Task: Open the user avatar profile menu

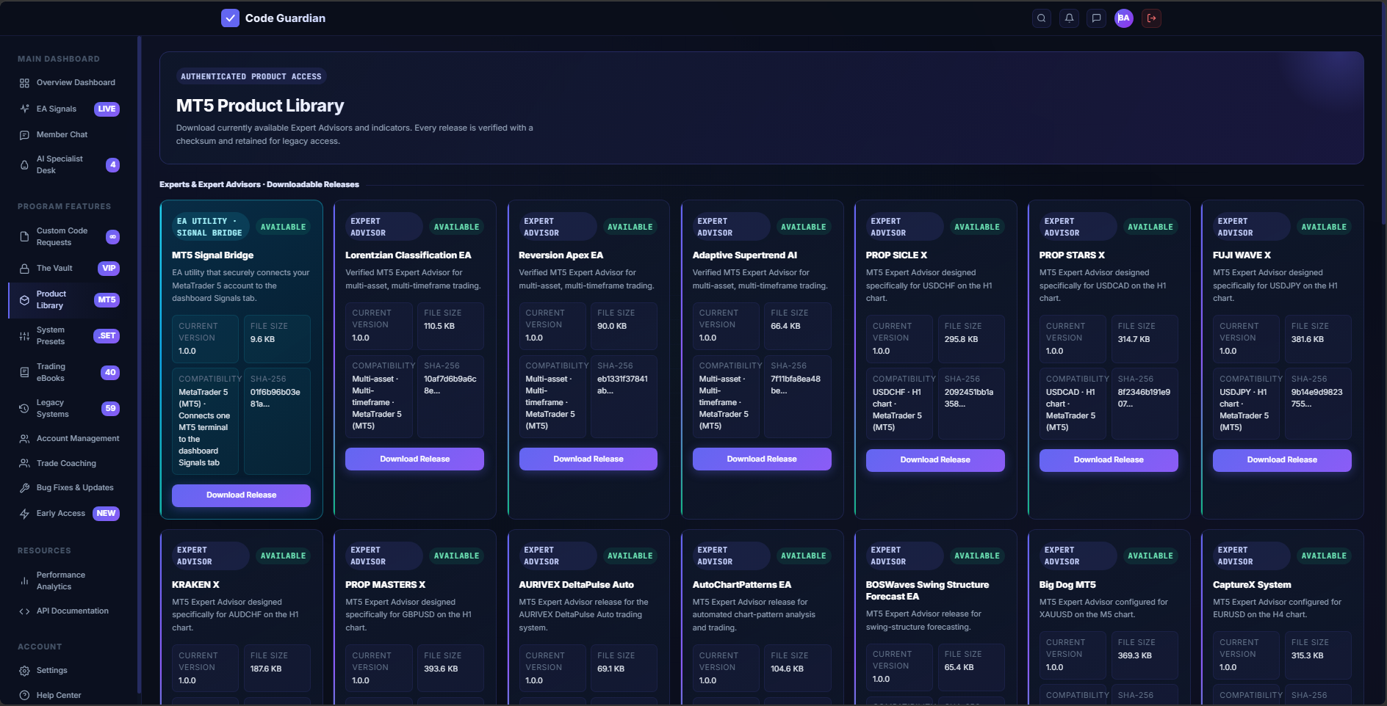Action: [1123, 18]
